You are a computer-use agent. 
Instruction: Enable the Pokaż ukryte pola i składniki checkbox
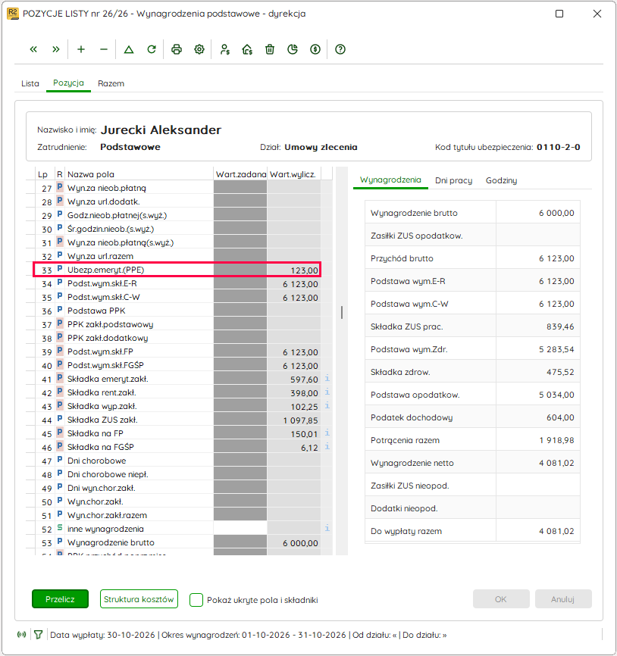coord(196,599)
